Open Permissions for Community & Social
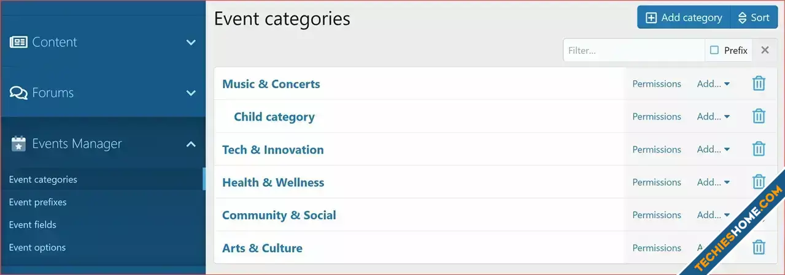This screenshot has width=785, height=275. pyautogui.click(x=657, y=215)
